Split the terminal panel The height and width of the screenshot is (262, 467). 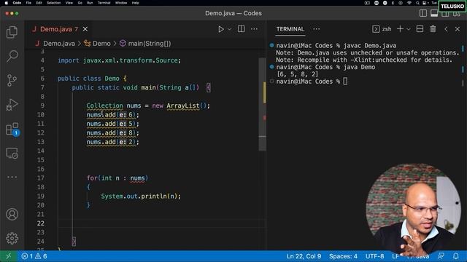[420, 29]
